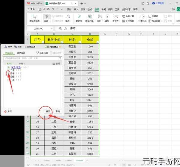Click the formula bar showing 序号
The height and width of the screenshot is (167, 180).
[117, 29]
